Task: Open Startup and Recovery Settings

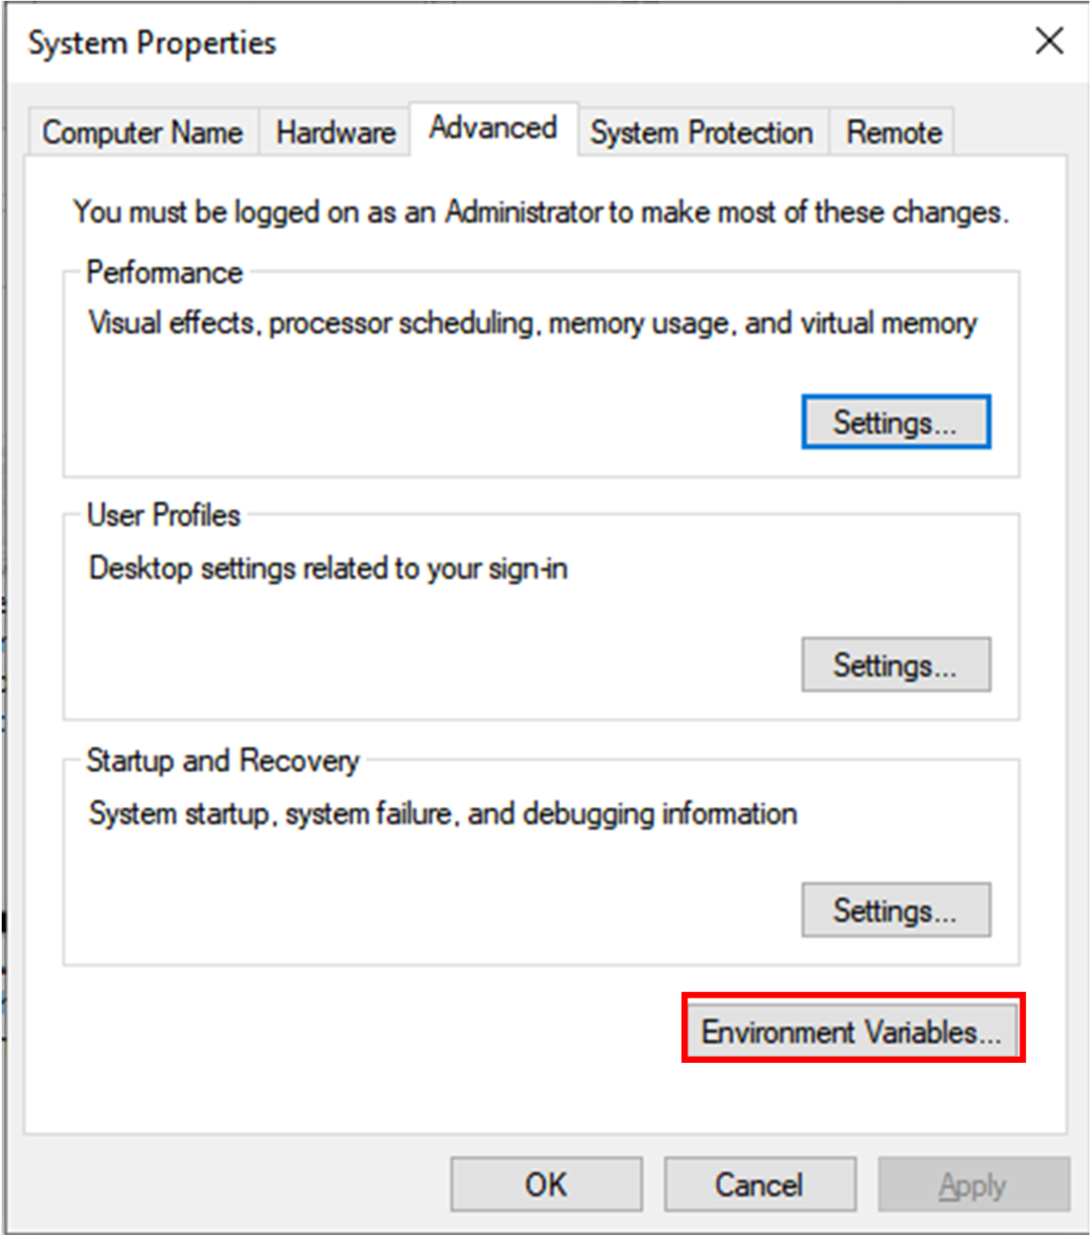Action: pos(896,909)
